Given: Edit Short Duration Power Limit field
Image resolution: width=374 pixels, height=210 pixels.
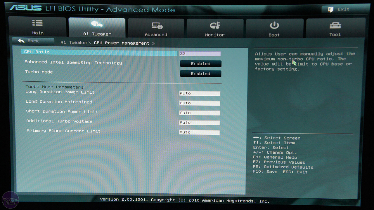Looking at the screenshot, I should (x=199, y=113).
